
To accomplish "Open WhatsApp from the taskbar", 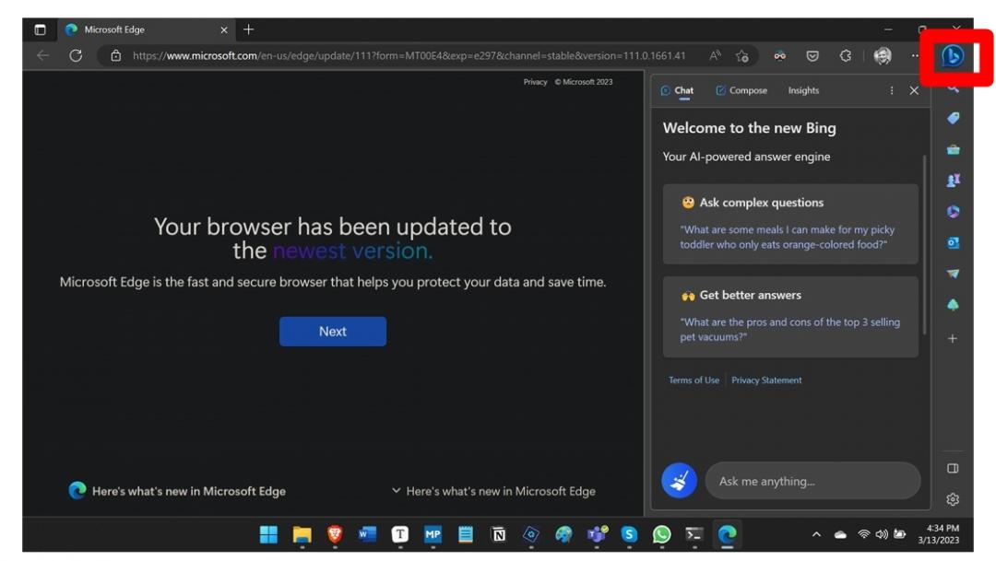I will pos(662,535).
